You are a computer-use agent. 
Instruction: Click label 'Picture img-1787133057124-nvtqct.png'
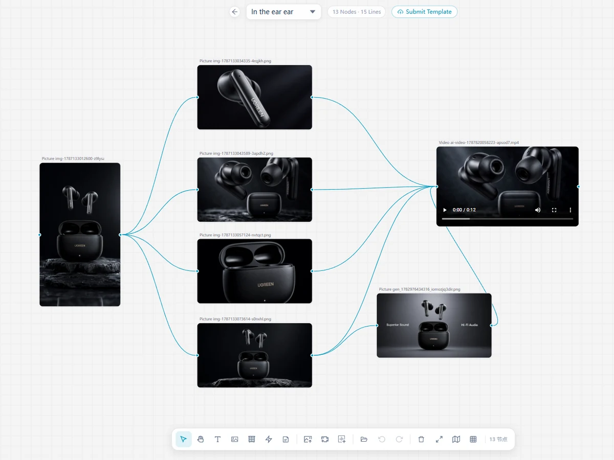pyautogui.click(x=235, y=235)
